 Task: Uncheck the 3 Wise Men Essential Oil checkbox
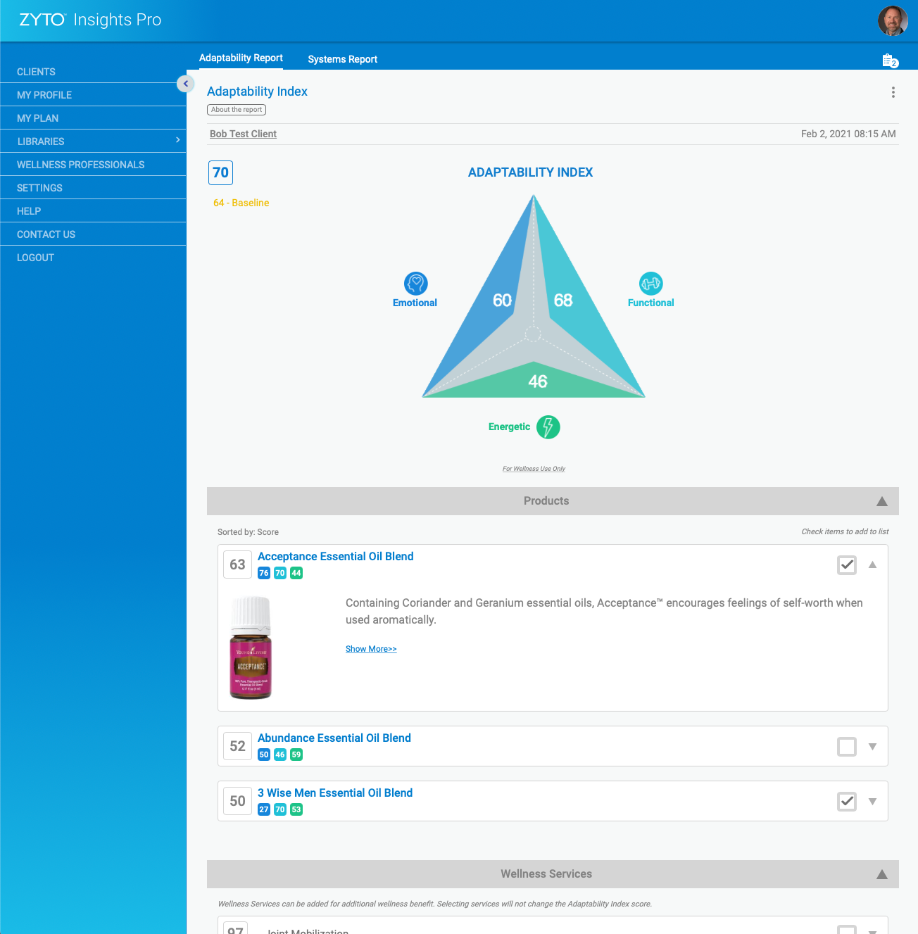847,801
